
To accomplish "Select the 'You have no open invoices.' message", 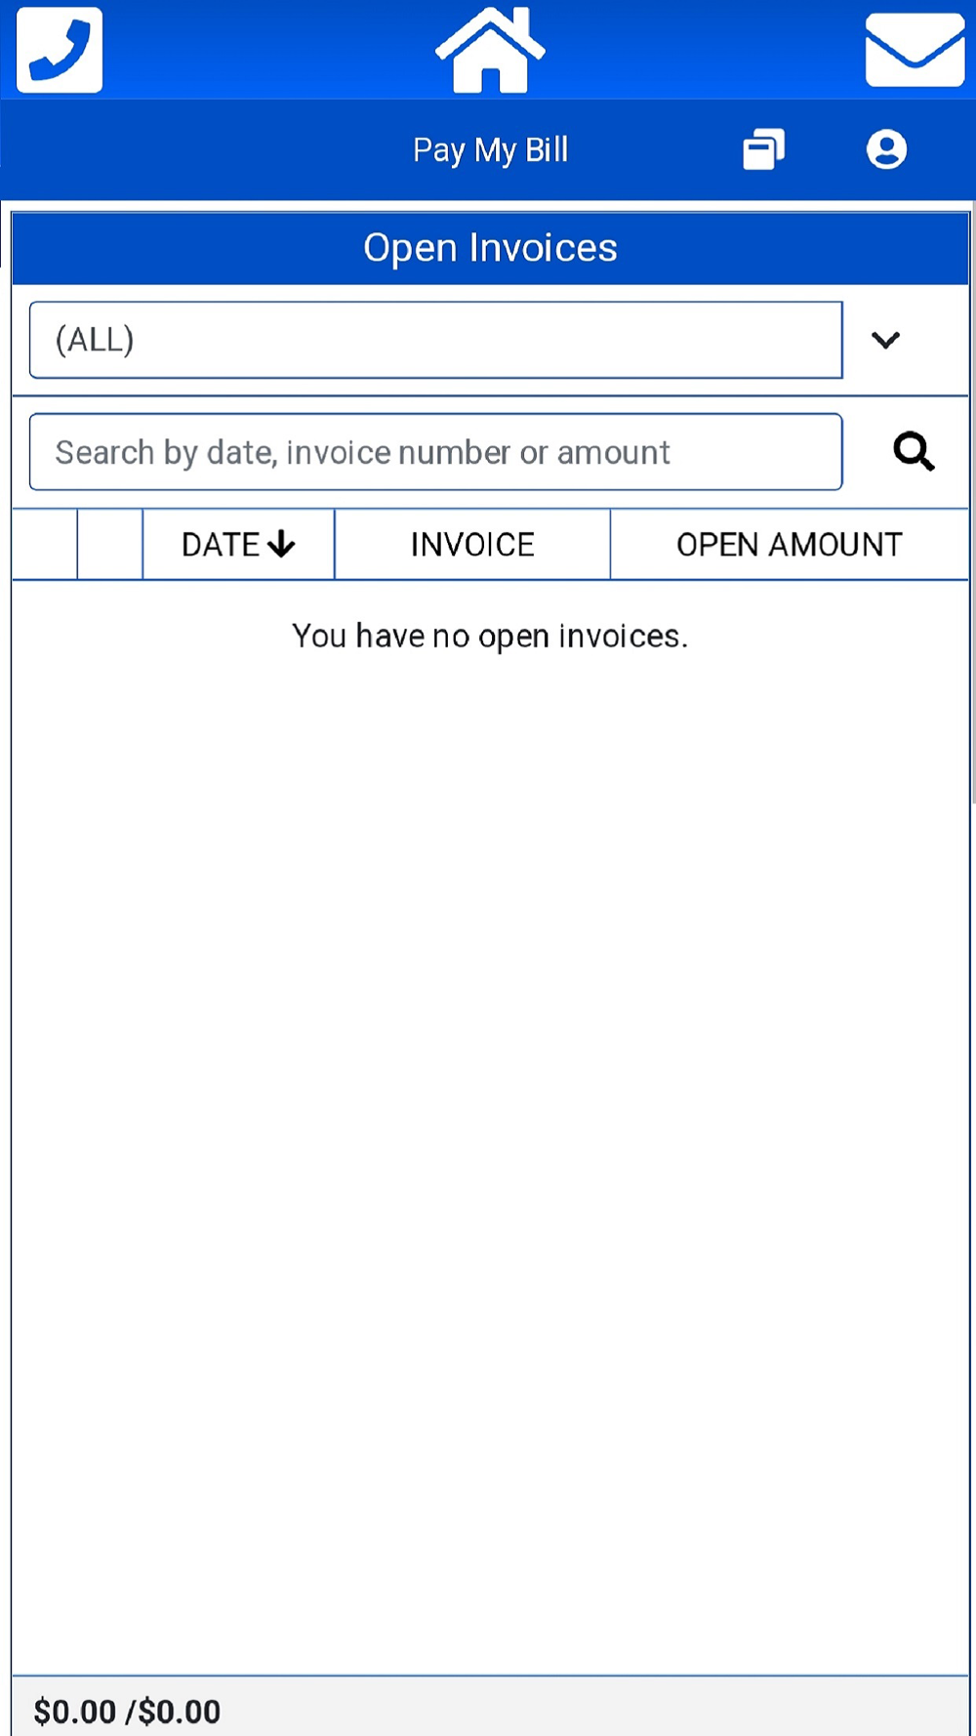I will point(490,637).
